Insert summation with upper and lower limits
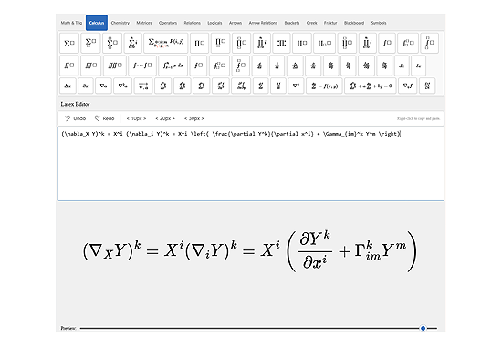The width and height of the screenshot is (502, 346). point(112,43)
